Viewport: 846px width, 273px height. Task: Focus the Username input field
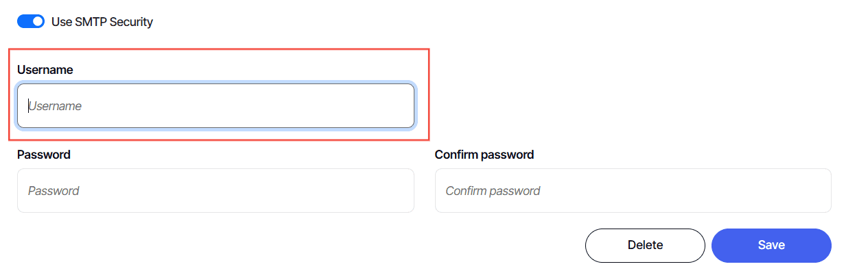(215, 106)
